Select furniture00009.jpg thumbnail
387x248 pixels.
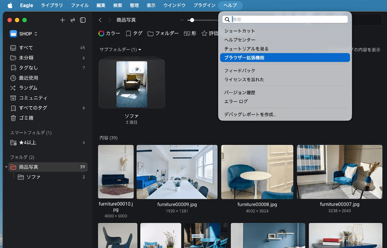point(177,172)
